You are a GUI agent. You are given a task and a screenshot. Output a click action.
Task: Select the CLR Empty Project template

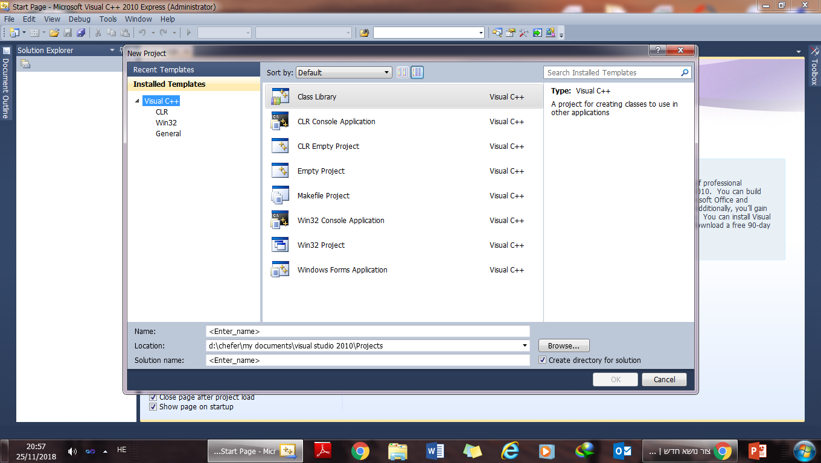404,146
